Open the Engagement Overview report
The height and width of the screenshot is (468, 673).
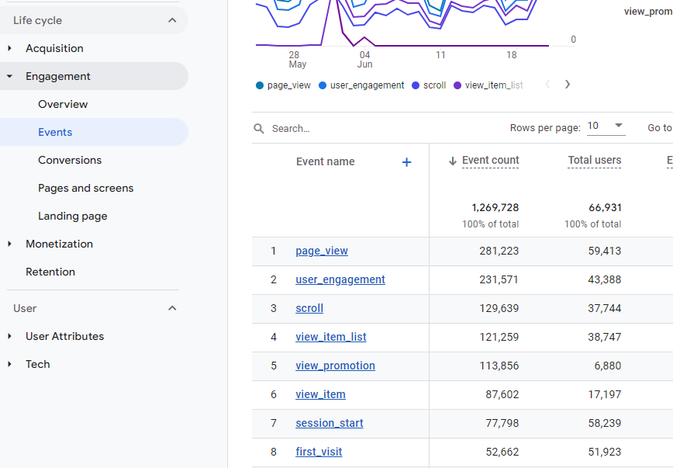63,104
